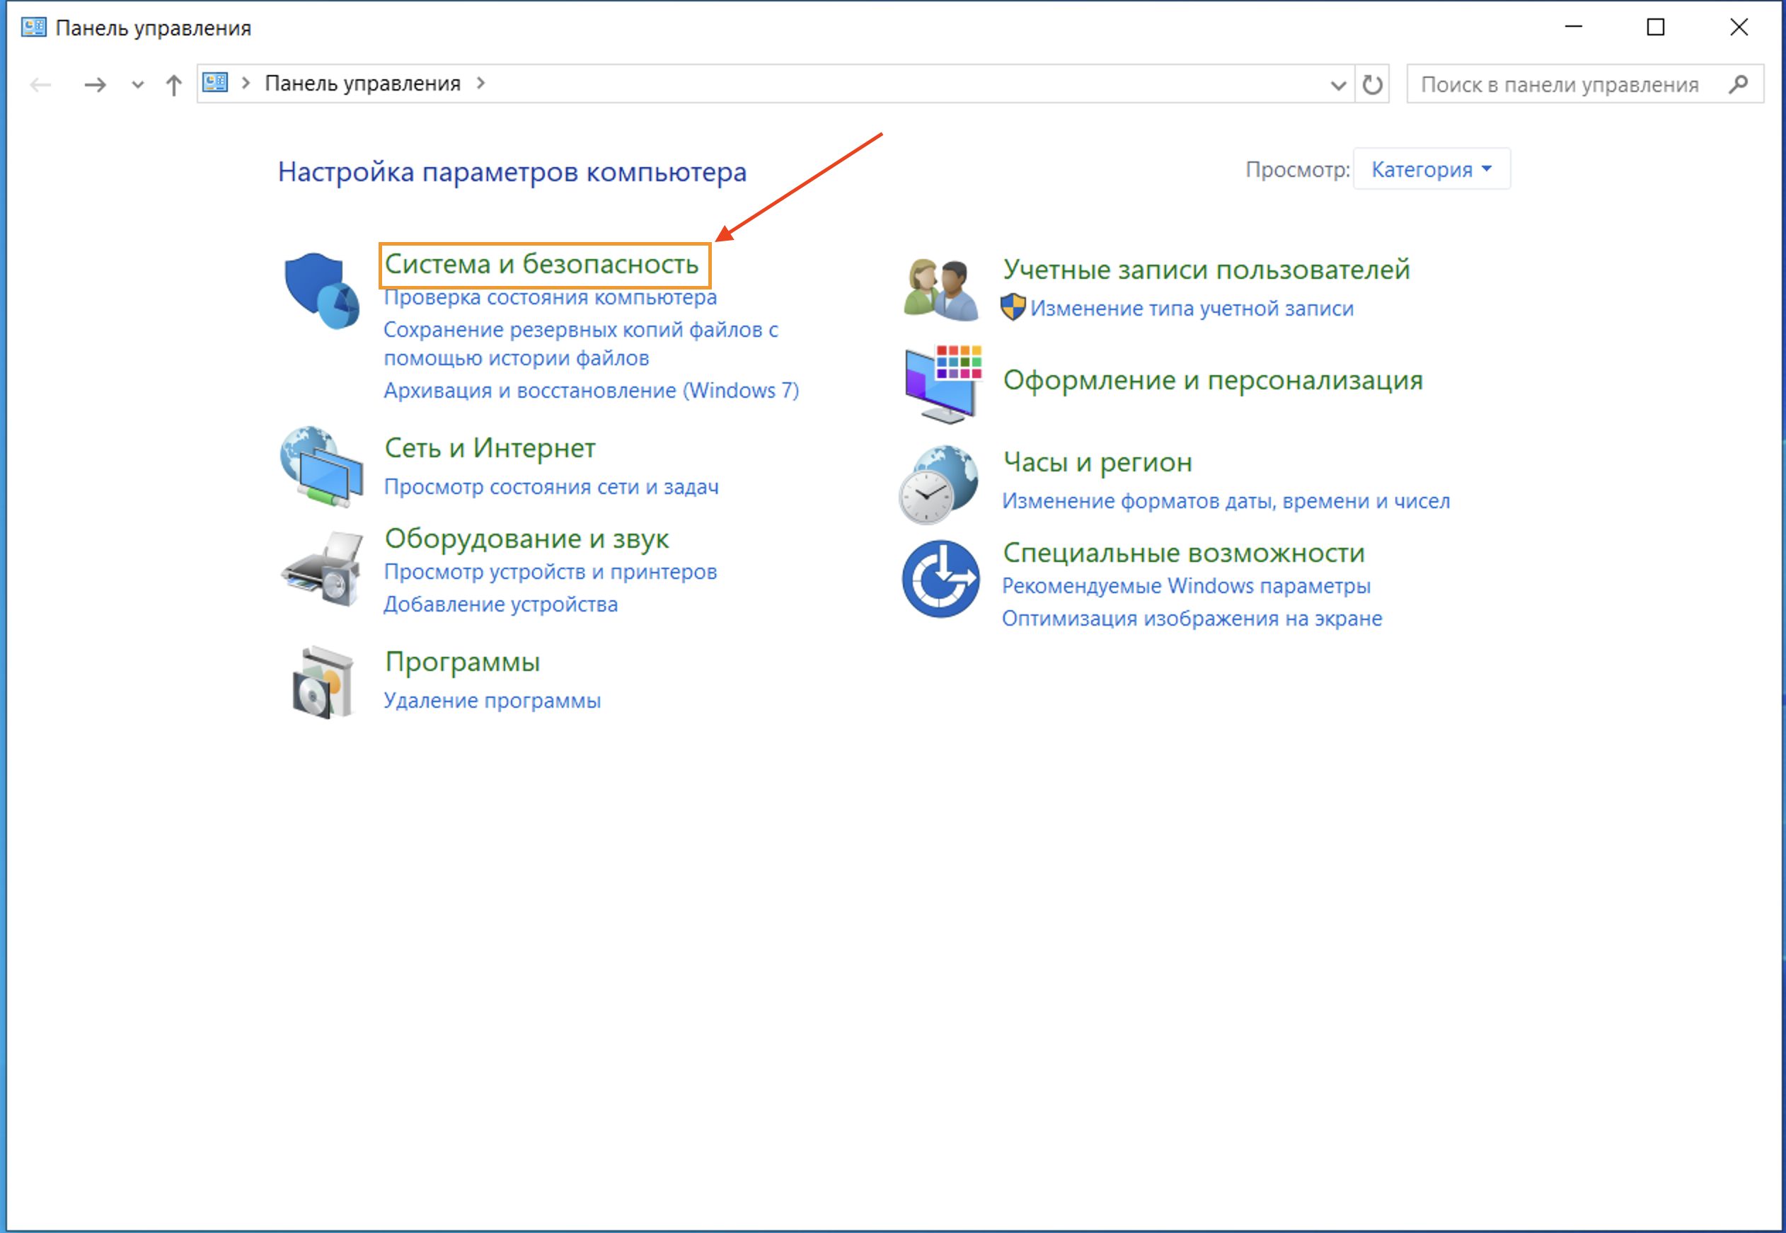The image size is (1786, 1233).
Task: Open the Network and Internet globe icon
Action: 321,466
